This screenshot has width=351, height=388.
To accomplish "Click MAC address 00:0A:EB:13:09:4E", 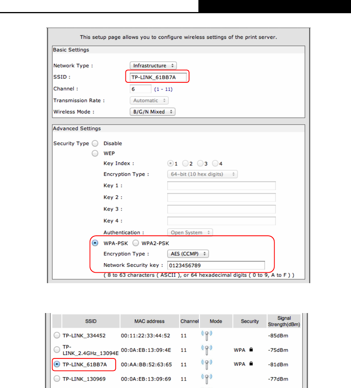I will click(x=146, y=350).
